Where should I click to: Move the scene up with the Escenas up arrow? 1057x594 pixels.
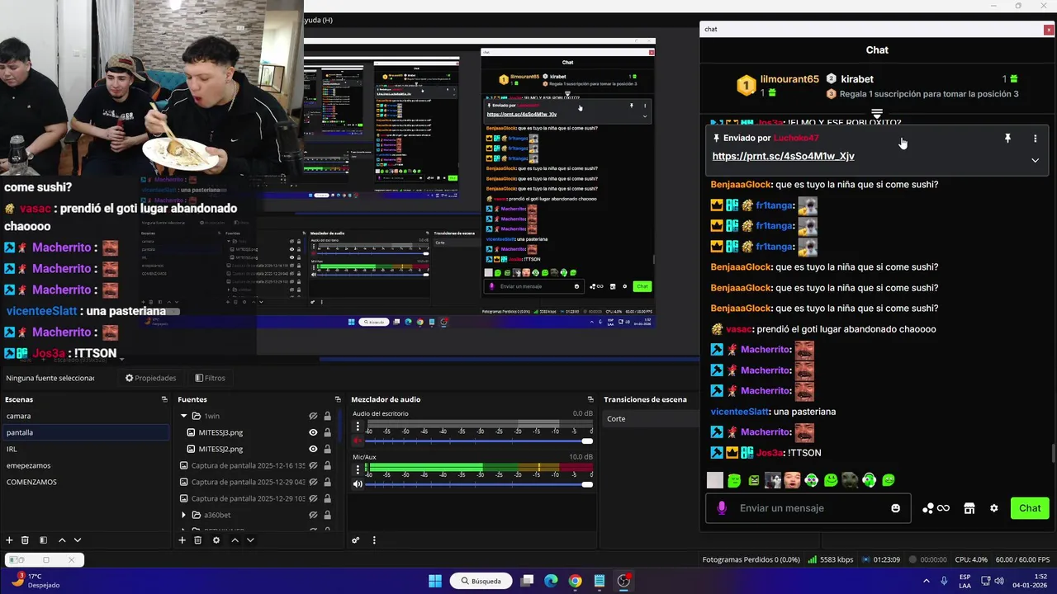coord(62,540)
